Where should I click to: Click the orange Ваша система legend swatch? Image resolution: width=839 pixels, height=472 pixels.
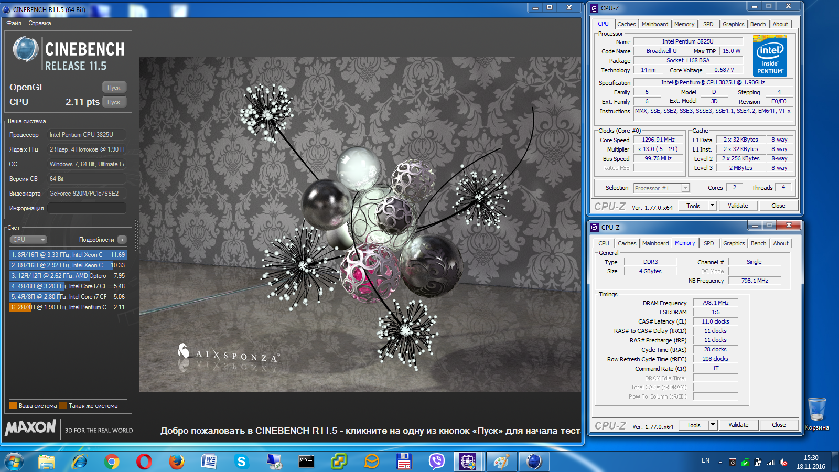click(13, 406)
